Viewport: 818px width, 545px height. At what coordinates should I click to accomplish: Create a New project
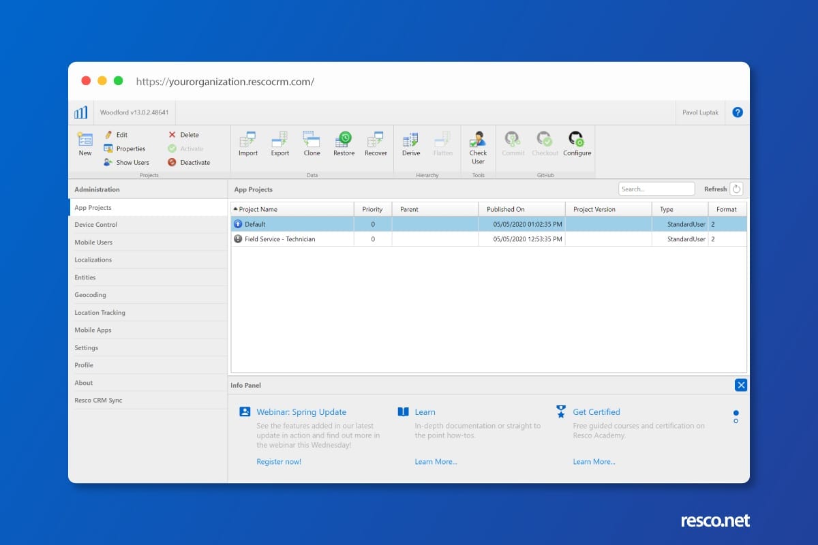(x=85, y=144)
